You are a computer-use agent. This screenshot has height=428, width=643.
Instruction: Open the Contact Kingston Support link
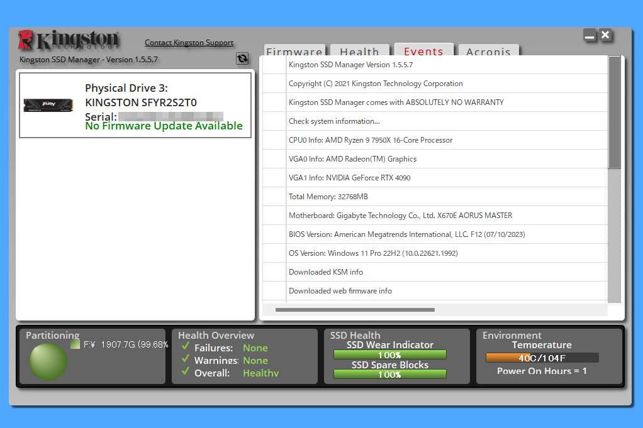click(189, 43)
